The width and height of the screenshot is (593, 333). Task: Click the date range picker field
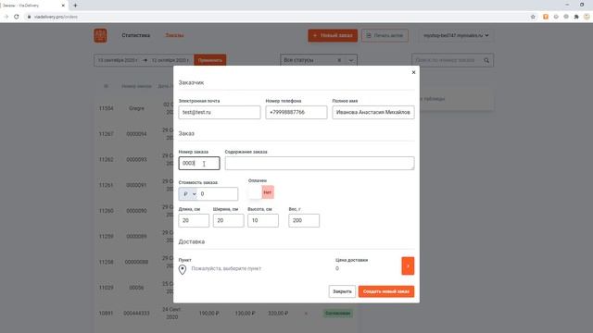click(x=144, y=60)
